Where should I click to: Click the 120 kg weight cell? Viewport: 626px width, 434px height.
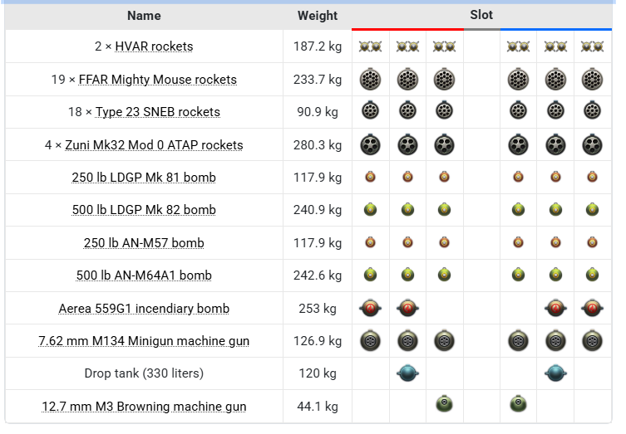point(318,373)
